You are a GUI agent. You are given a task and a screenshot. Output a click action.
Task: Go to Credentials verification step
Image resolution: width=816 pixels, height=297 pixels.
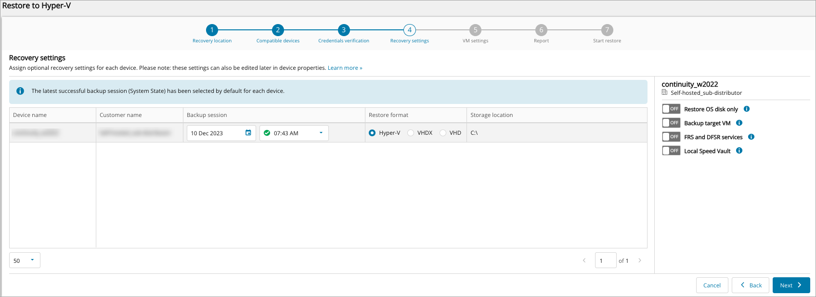[344, 30]
